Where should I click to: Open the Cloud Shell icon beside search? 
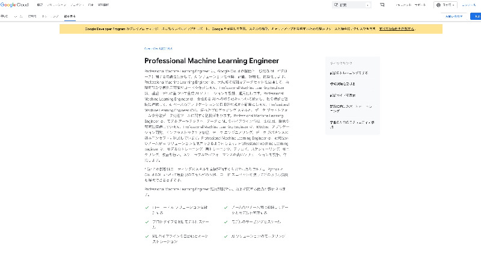click(384, 5)
